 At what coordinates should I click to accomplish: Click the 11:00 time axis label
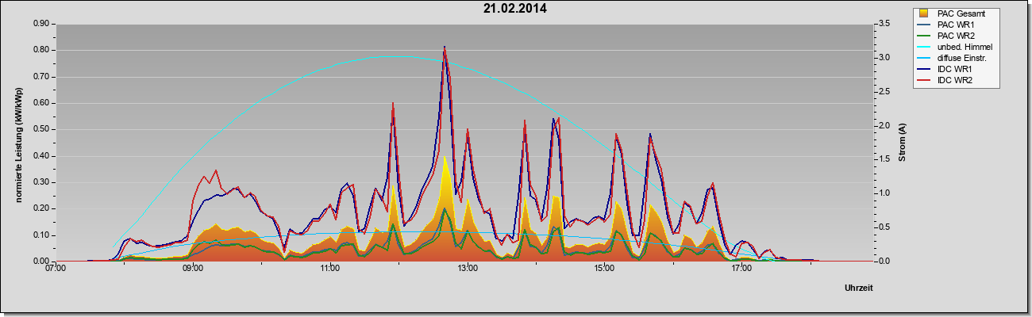(330, 269)
